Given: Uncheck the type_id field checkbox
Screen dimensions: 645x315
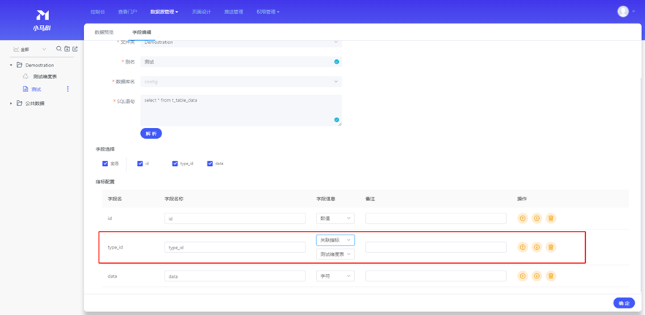Looking at the screenshot, I should 175,164.
